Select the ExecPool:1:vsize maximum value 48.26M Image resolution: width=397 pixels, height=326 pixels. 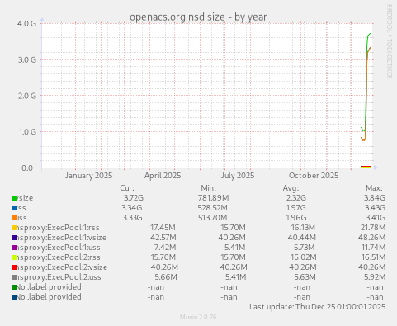click(x=371, y=238)
